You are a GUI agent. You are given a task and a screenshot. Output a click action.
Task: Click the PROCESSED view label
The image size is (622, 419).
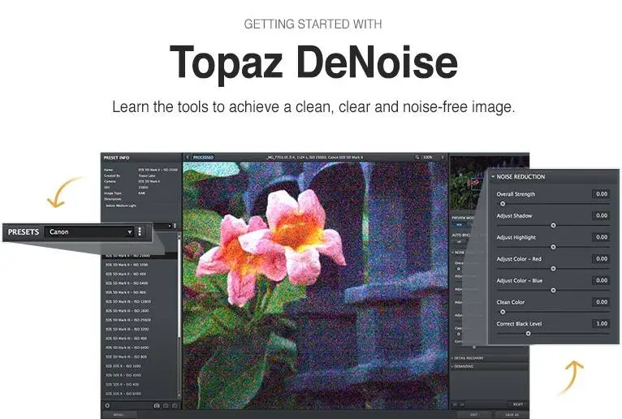[x=203, y=158]
